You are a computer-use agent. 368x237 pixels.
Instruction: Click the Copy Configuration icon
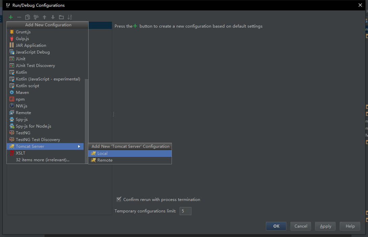[28, 17]
